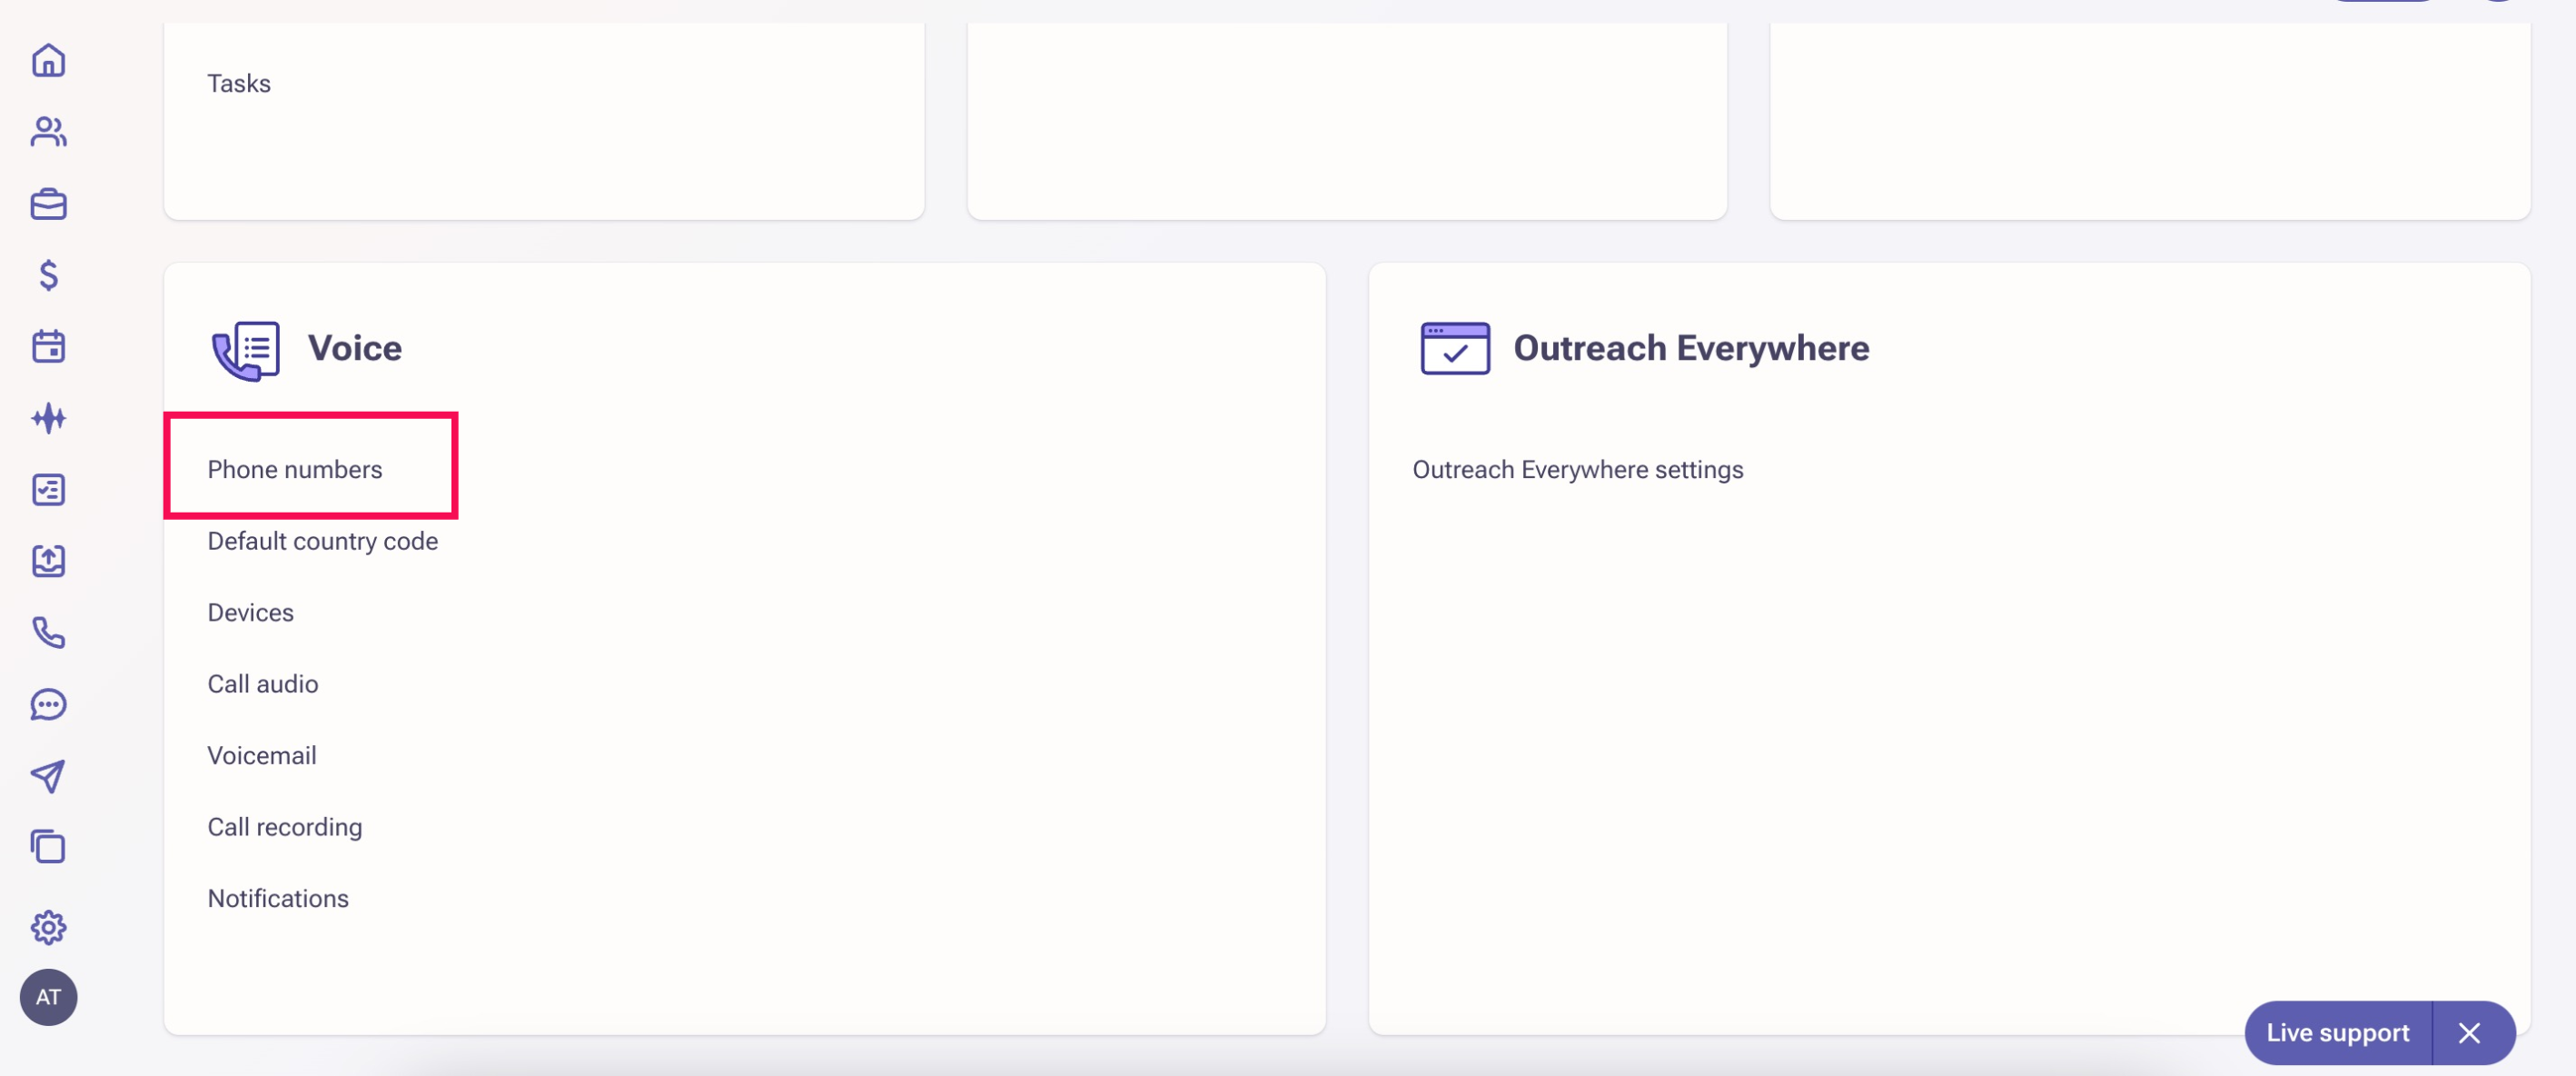Dismiss the Live support widget
2576x1076 pixels.
pos(2469,1033)
